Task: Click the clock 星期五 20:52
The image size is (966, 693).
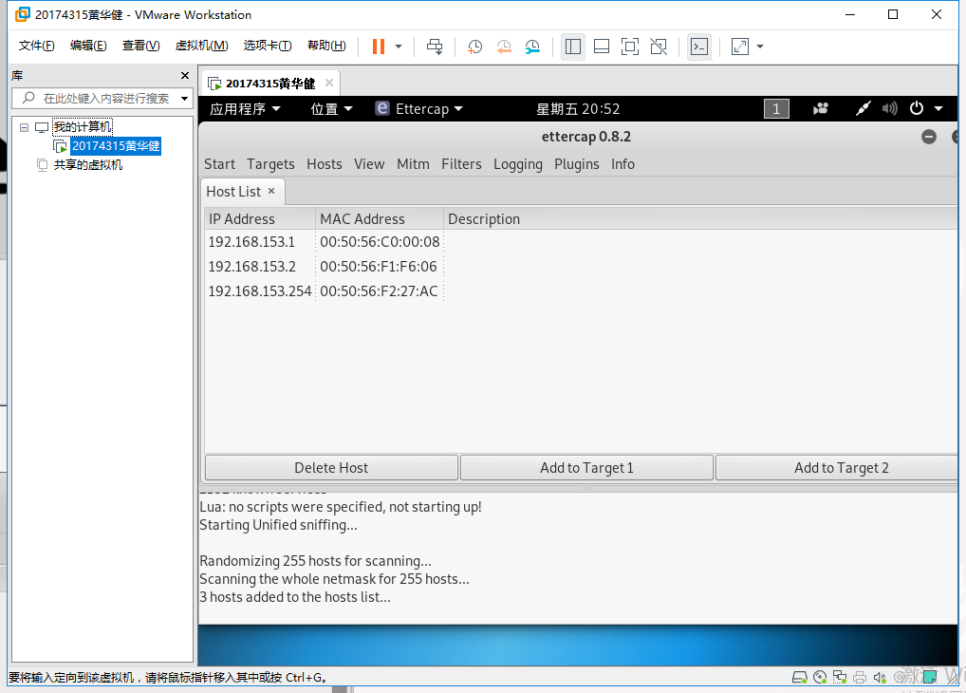Action: coord(578,109)
